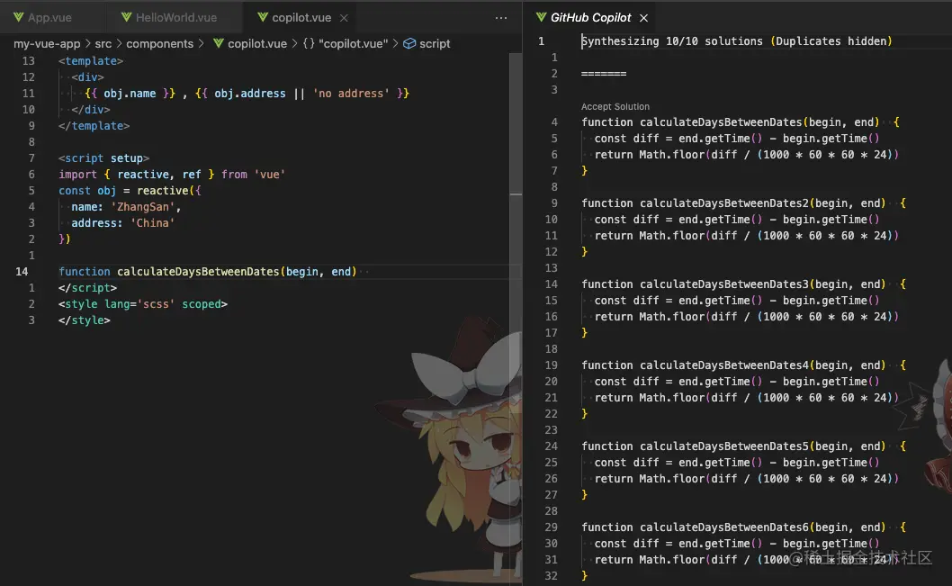The height and width of the screenshot is (586, 952).
Task: Close the copilot.vue tab
Action: coord(344,18)
